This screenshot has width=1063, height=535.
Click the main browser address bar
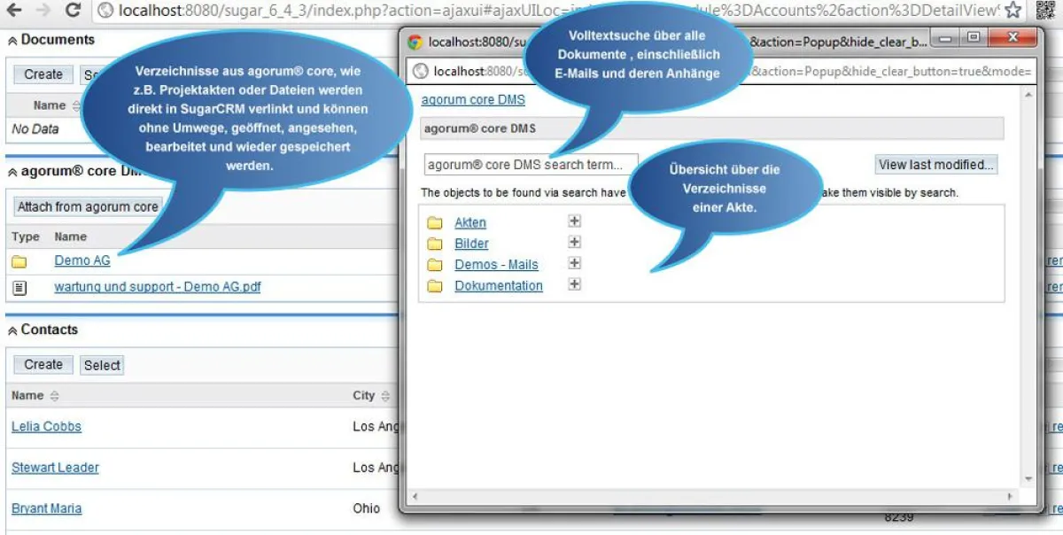pyautogui.click(x=559, y=11)
